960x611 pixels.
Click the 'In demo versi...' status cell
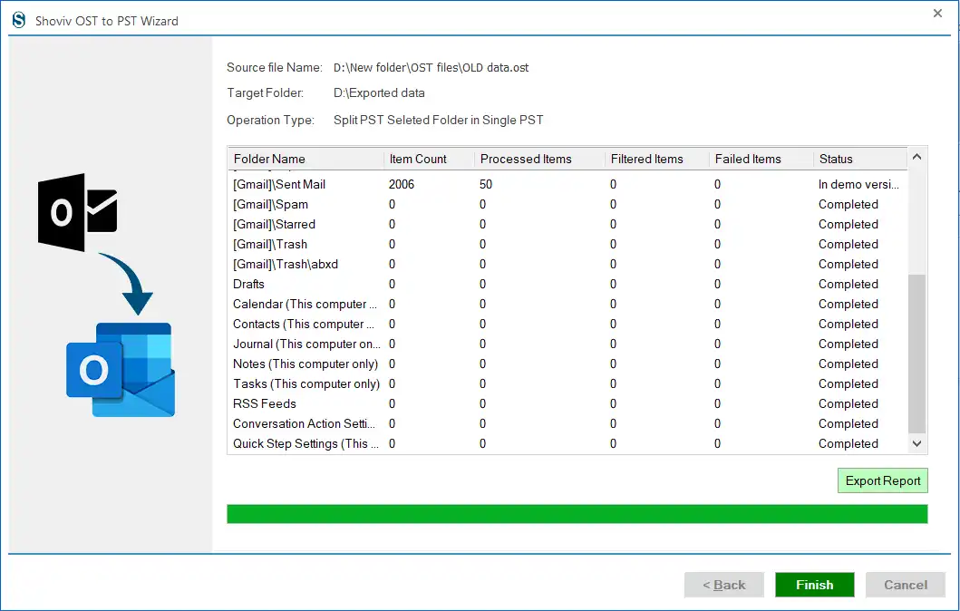858,184
